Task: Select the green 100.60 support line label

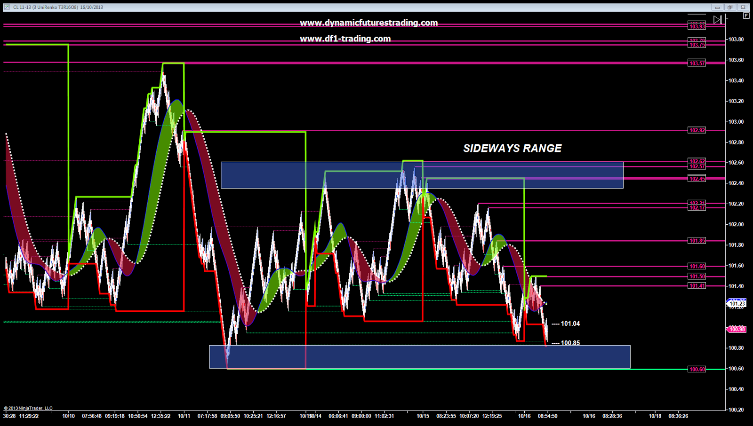Action: [697, 369]
